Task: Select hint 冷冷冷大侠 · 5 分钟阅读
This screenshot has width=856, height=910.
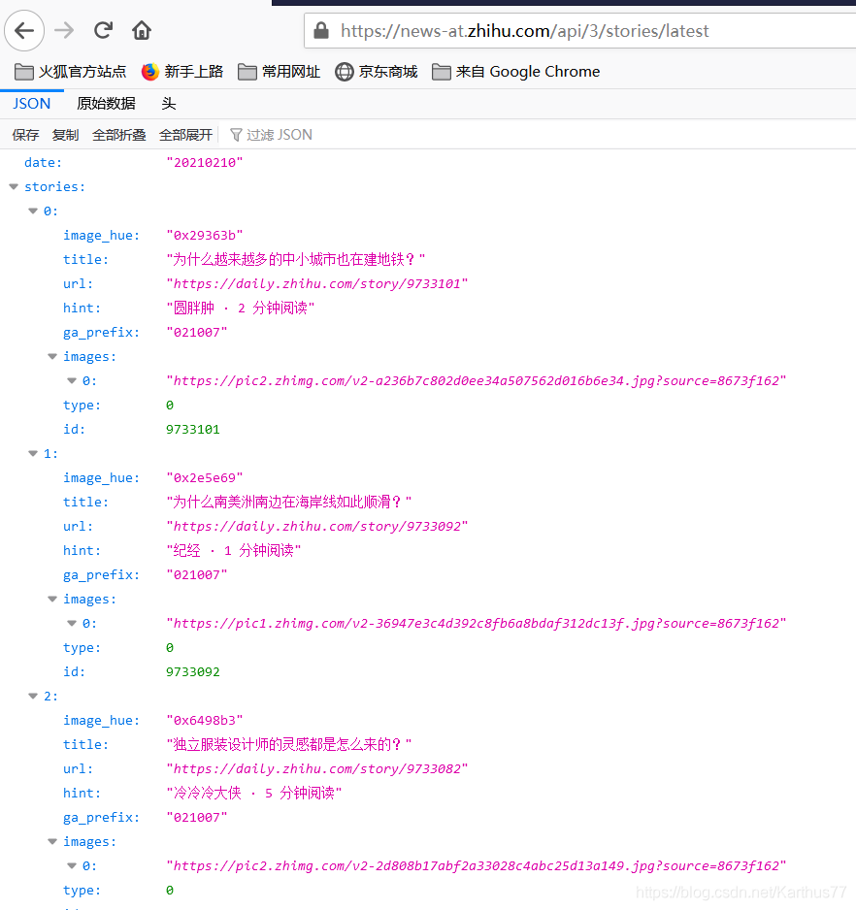Action: pyautogui.click(x=253, y=794)
